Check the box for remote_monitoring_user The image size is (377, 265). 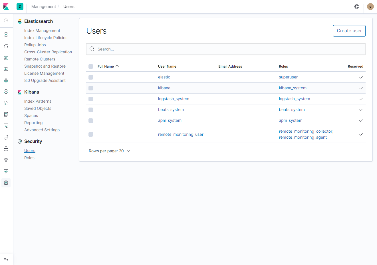91,134
